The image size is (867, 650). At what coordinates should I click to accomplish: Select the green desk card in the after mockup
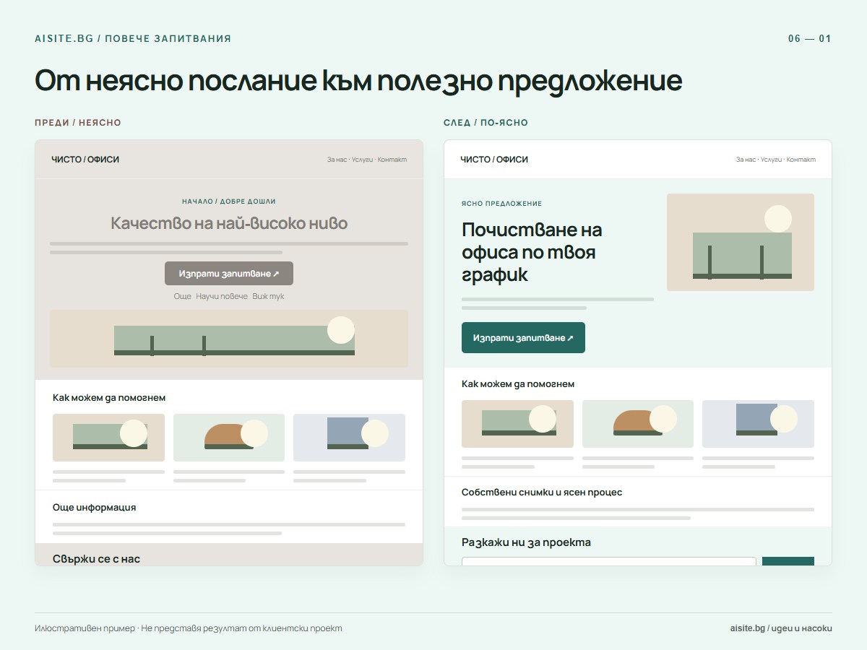pos(517,424)
